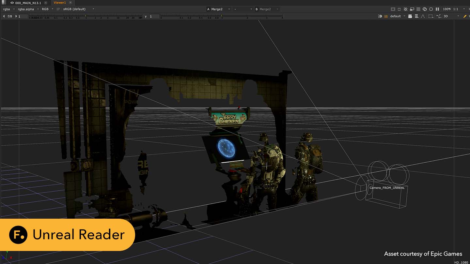This screenshot has width=470, height=264.
Task: Click the channel layers icon beside the camera icon
Action: 417,16
